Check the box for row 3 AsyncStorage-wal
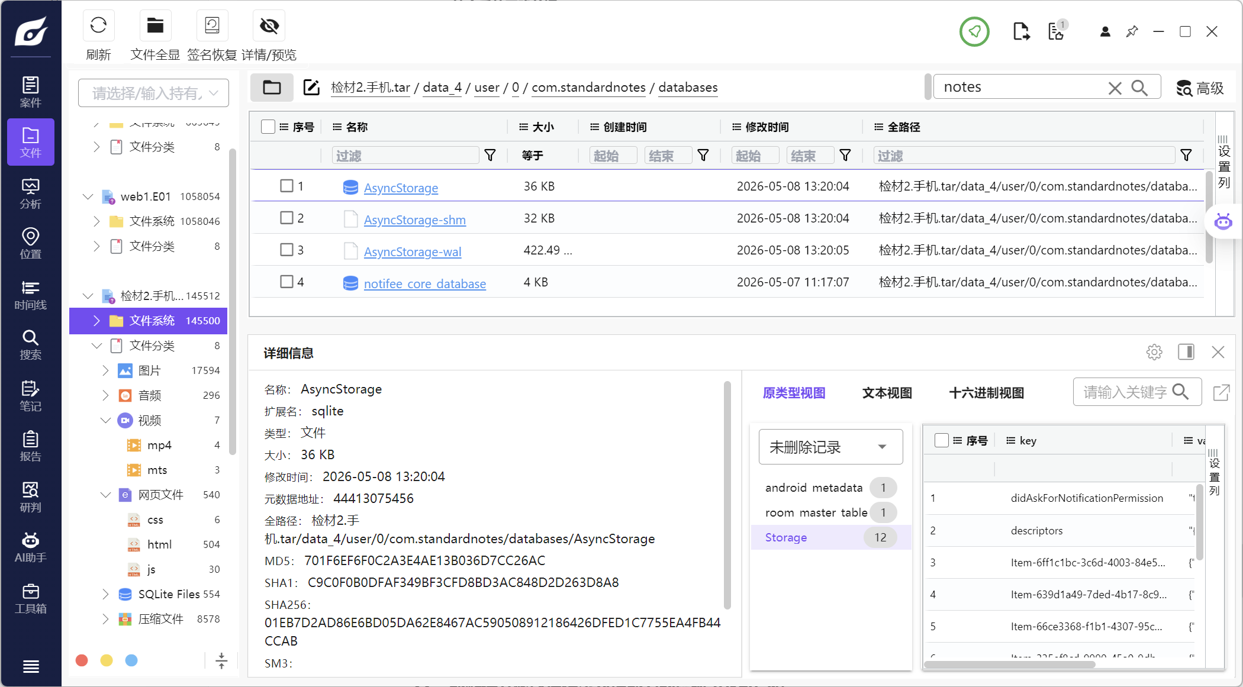1243x687 pixels. pyautogui.click(x=286, y=250)
